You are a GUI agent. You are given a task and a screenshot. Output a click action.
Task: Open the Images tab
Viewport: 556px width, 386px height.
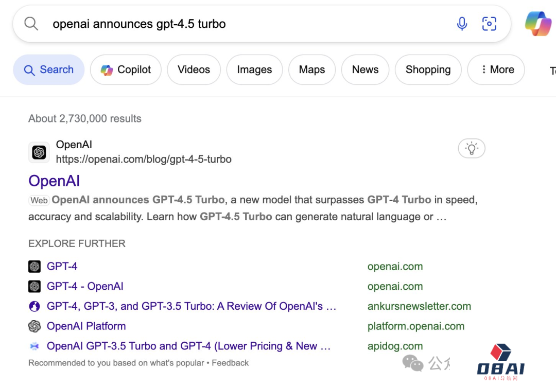tap(254, 69)
